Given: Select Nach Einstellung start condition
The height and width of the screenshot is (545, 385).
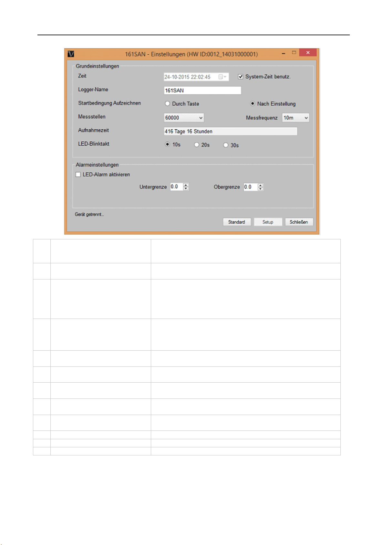Looking at the screenshot, I should (253, 104).
